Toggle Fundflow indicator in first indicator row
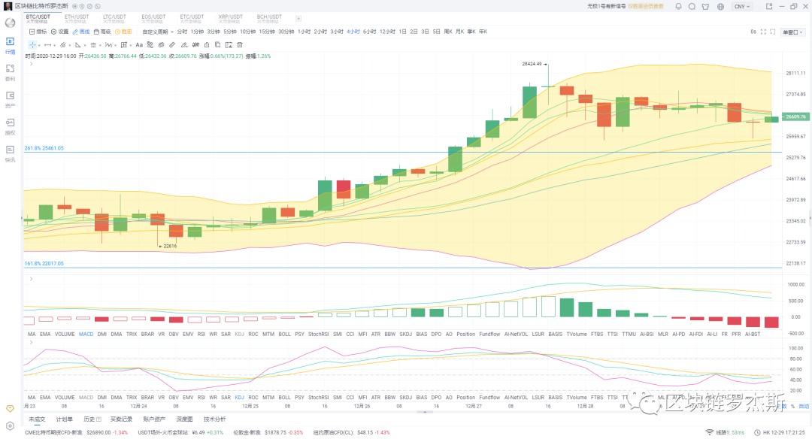This screenshot has width=812, height=439. 489,335
